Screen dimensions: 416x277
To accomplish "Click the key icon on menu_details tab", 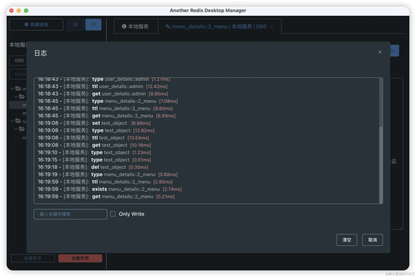I will coord(168,27).
